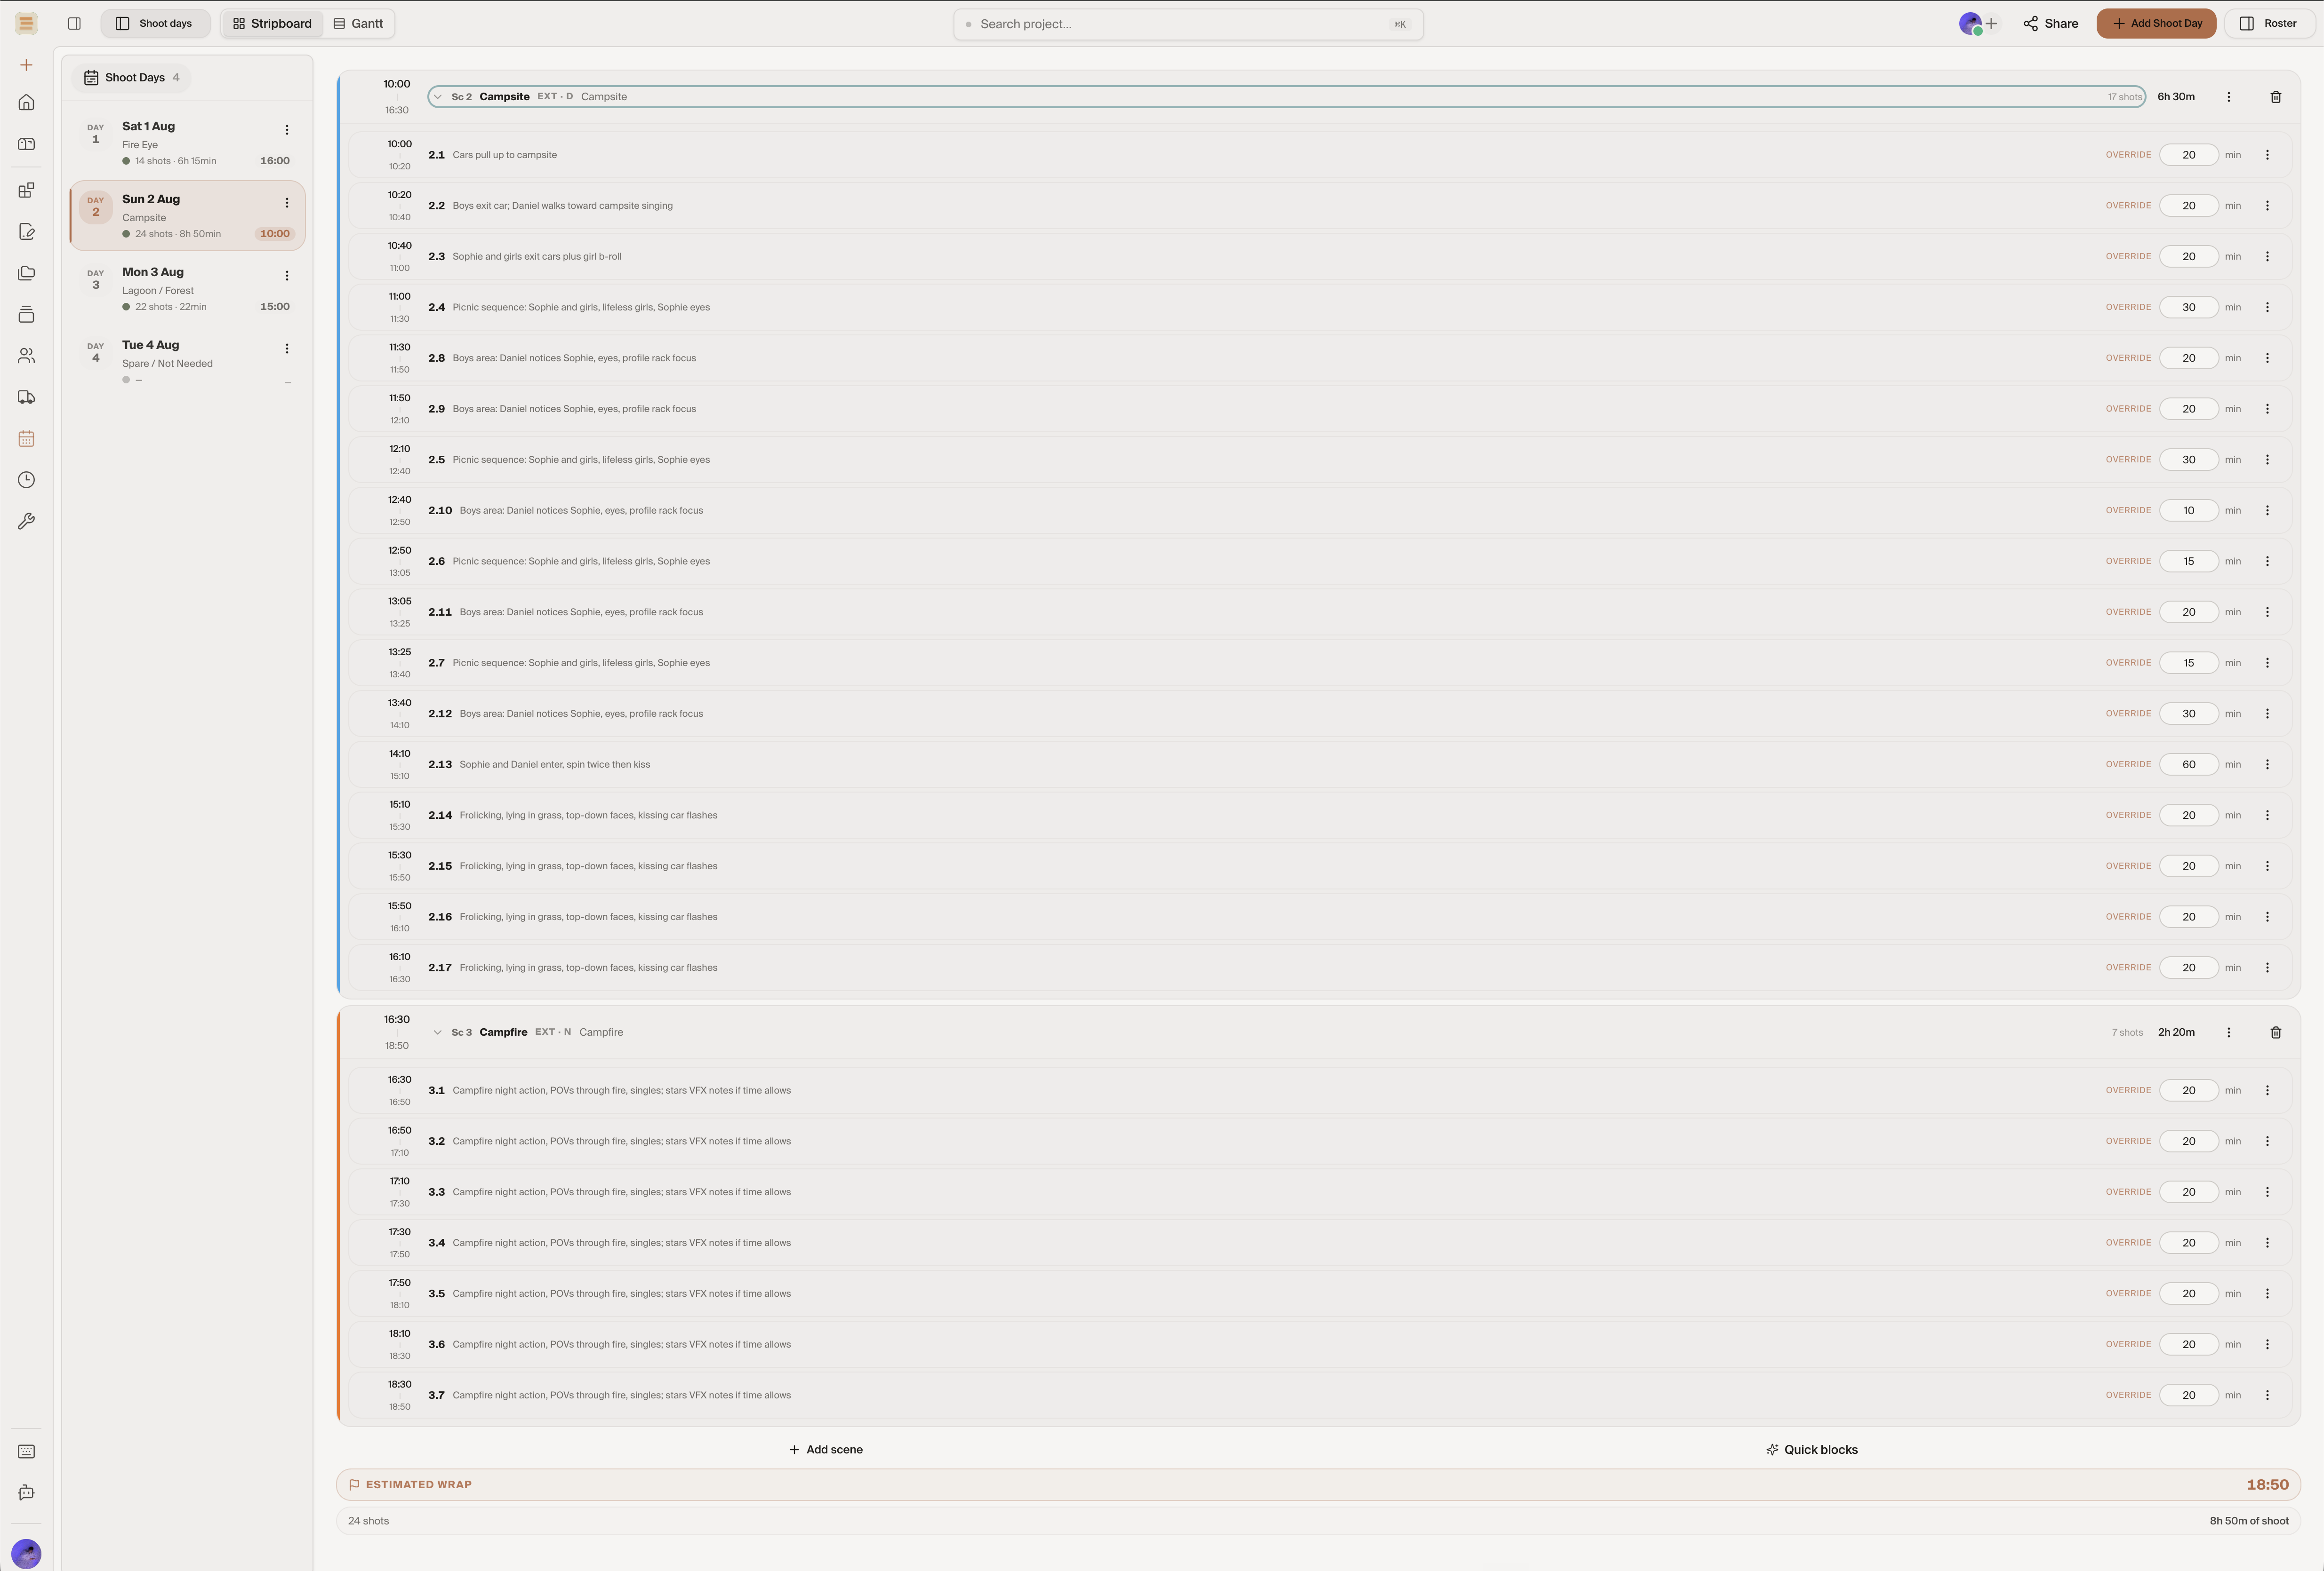Click the Add Shoot Day button

click(2156, 23)
